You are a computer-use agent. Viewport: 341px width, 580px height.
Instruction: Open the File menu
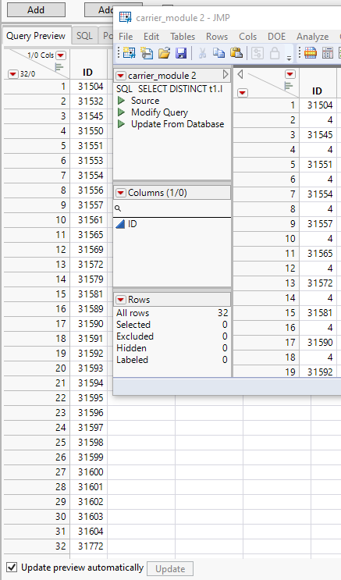coord(126,36)
